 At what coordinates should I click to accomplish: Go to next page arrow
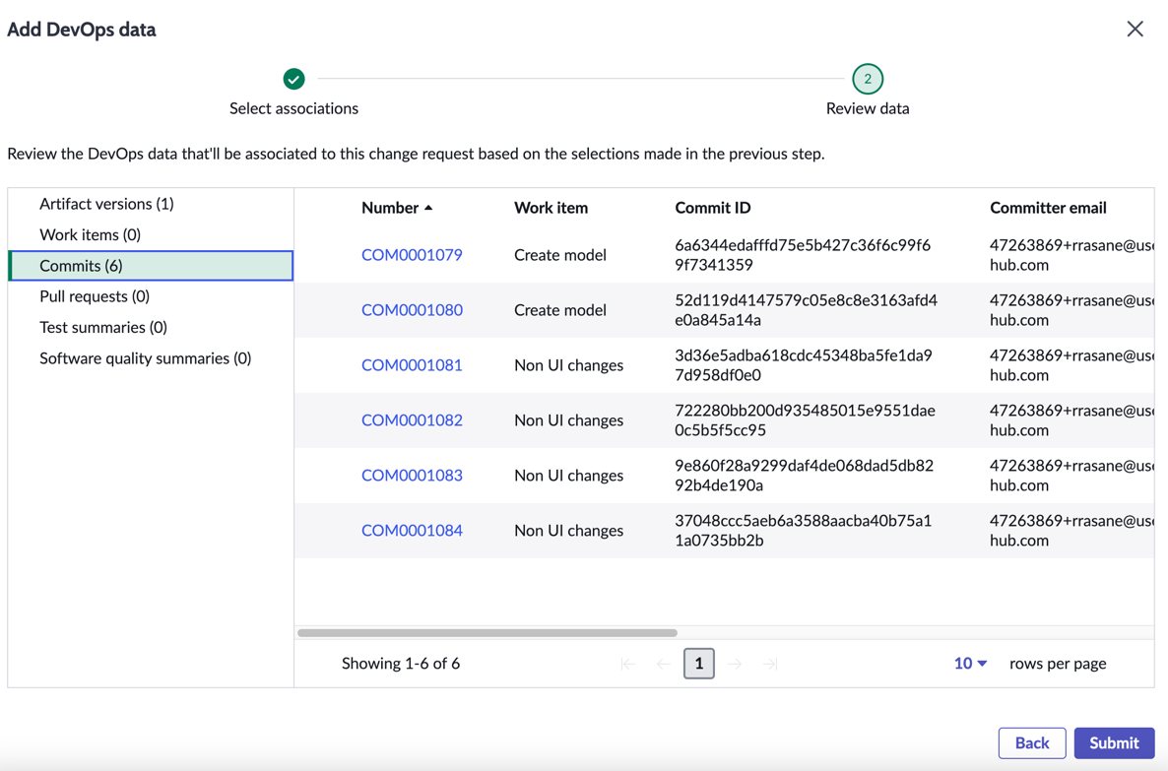[735, 664]
